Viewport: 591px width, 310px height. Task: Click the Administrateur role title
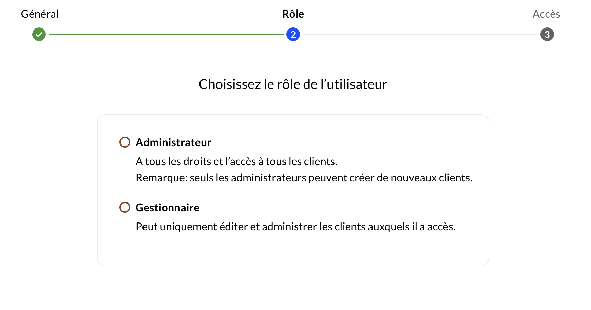click(173, 142)
